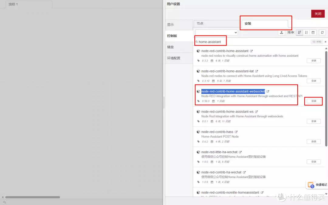The image size is (328, 205).
Task: Click package cube icon of node-red-contrib-home-assistant-ws
Action: 198,112
